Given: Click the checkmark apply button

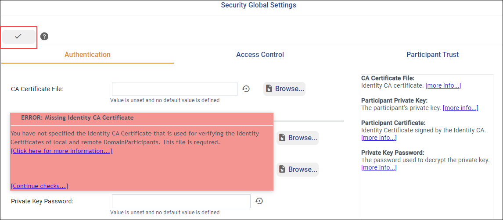Looking at the screenshot, I should click(18, 37).
